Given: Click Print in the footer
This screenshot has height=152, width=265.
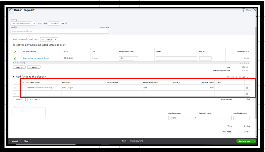Looking at the screenshot, I should 124,141.
